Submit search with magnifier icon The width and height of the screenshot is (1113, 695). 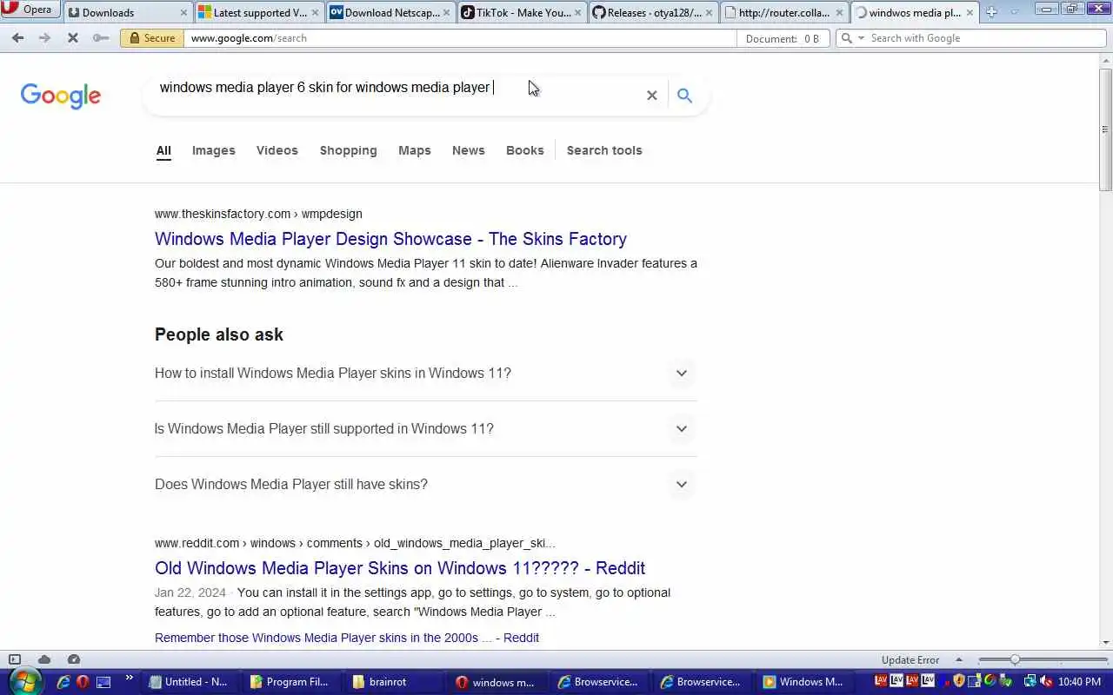click(684, 96)
